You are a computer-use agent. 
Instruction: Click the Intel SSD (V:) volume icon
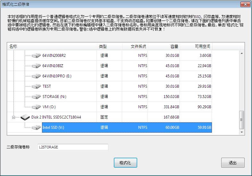click(x=36, y=128)
